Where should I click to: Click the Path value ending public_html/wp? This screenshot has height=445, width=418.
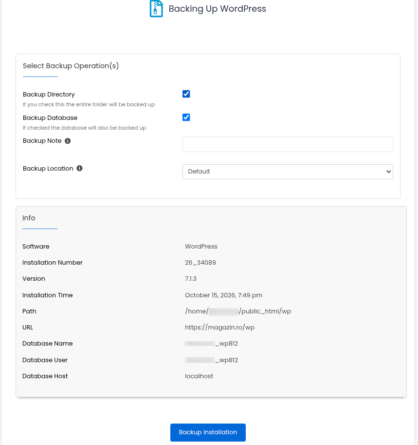point(238,311)
